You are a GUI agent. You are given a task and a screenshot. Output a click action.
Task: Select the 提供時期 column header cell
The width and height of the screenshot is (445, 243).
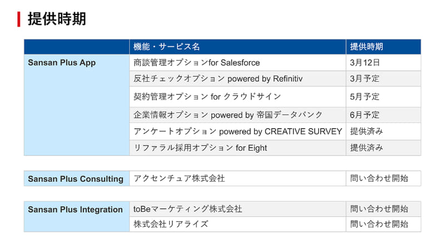point(367,47)
